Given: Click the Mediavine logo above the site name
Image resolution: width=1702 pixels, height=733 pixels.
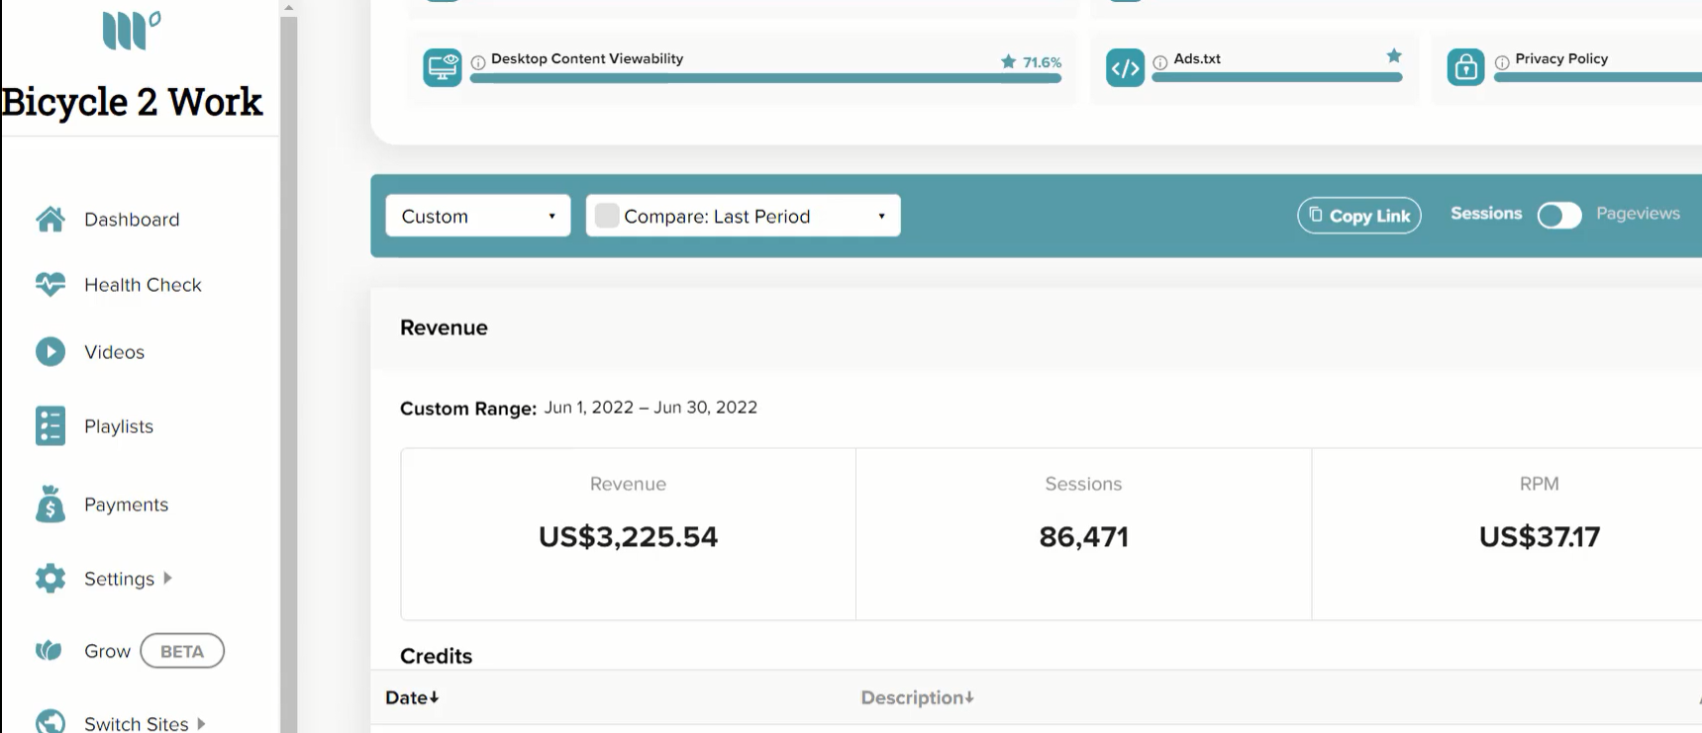Looking at the screenshot, I should (x=131, y=30).
